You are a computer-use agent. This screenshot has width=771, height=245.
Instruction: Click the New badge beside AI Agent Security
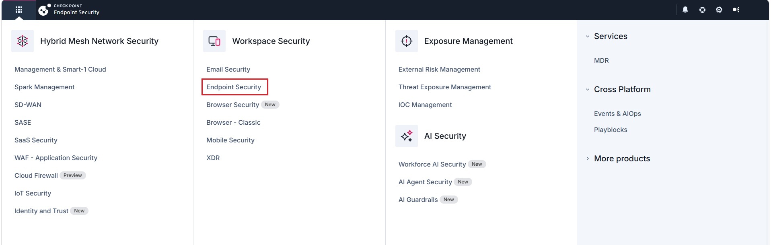(463, 182)
